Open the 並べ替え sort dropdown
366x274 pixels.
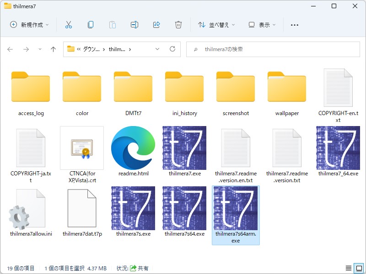(x=215, y=24)
